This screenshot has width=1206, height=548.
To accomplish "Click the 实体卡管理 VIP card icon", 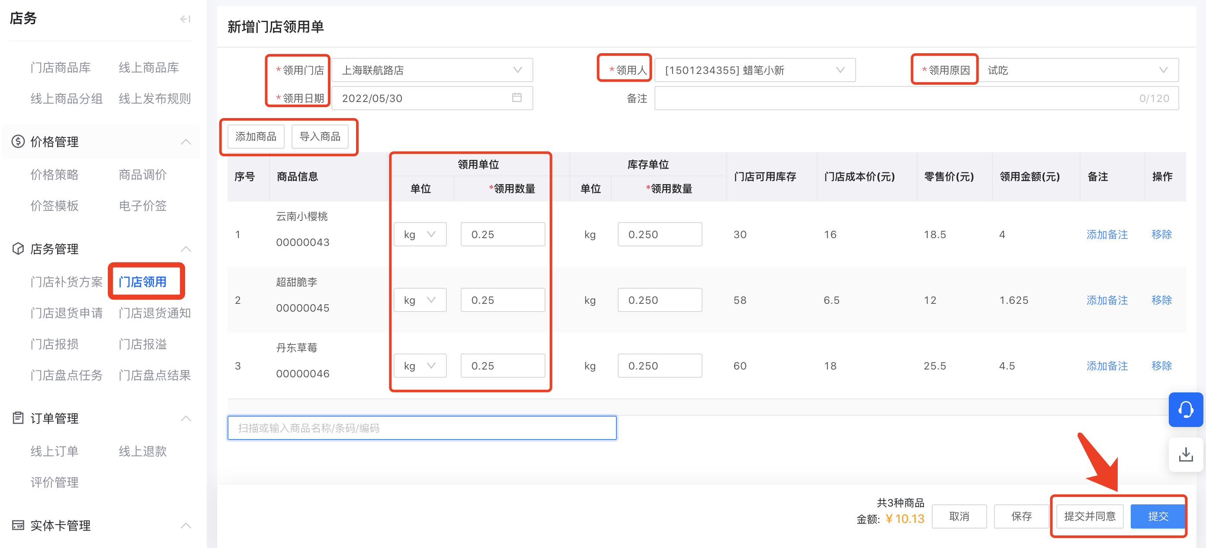I will pyautogui.click(x=18, y=525).
